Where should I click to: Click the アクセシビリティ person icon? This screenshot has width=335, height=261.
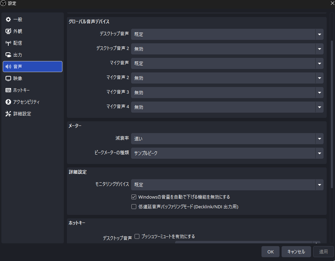pyautogui.click(x=8, y=102)
